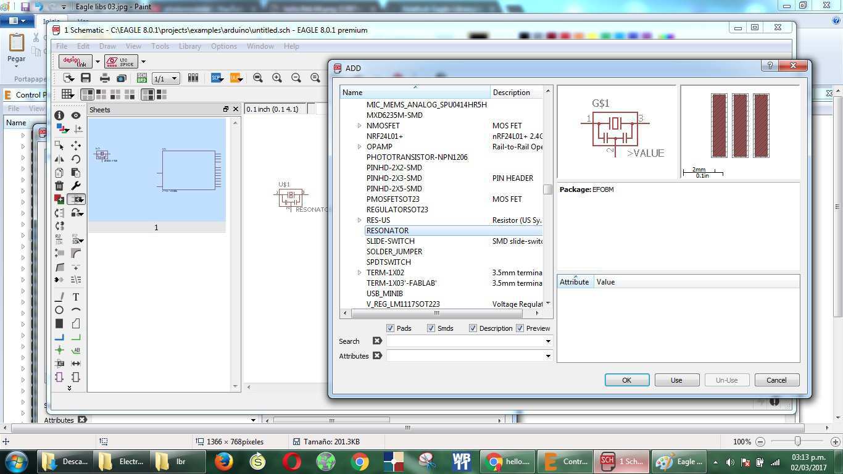Click the LTC Spice simulator button
Viewport: 843px width, 474px height.
click(x=121, y=61)
